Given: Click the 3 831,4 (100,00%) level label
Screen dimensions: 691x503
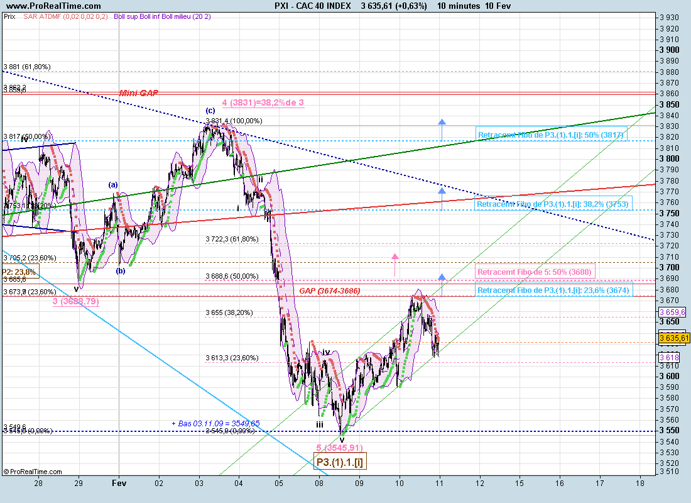Looking at the screenshot, I should tap(234, 121).
